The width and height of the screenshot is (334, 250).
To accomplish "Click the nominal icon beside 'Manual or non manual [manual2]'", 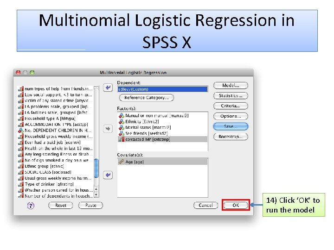I will click(x=122, y=115).
